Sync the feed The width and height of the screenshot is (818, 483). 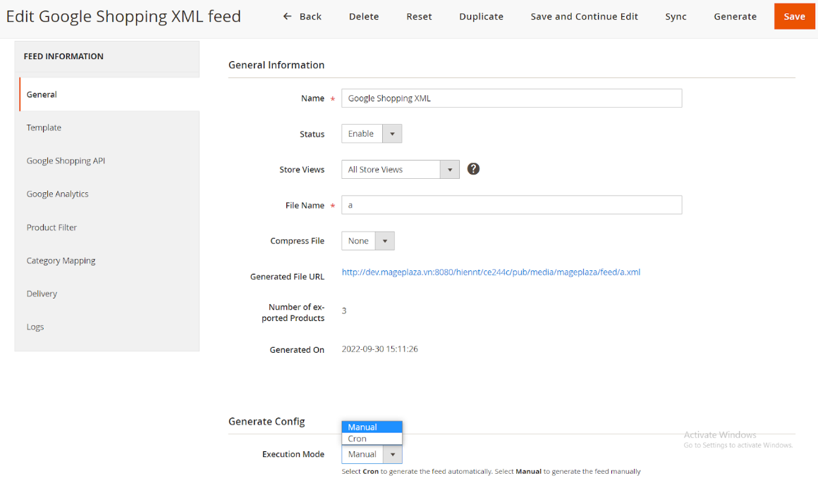coord(675,16)
